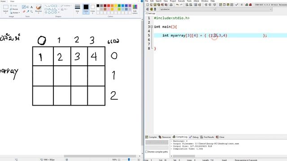The width and height of the screenshot is (287, 161).
Task: Click the zoom in plus button in Paint
Action: point(139,160)
